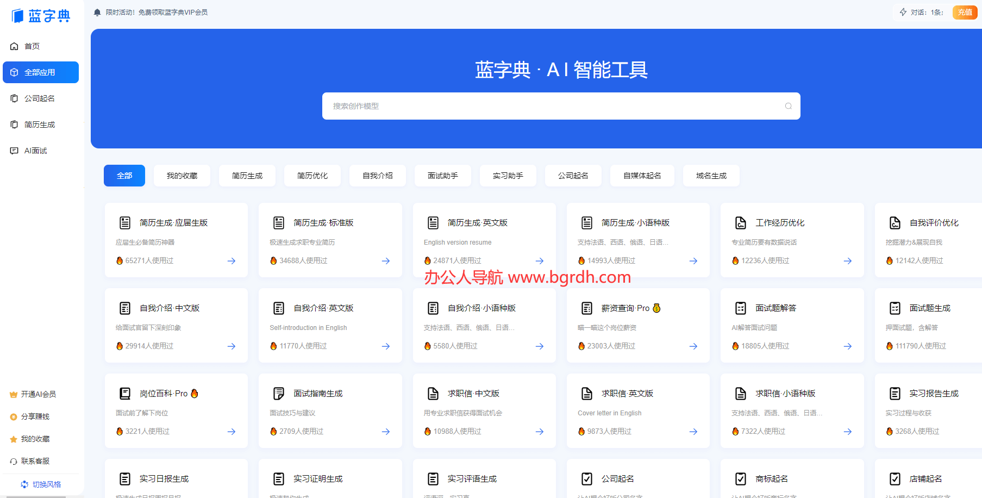
Task: Click the 切换风格 style-switch icon
Action: 24,484
